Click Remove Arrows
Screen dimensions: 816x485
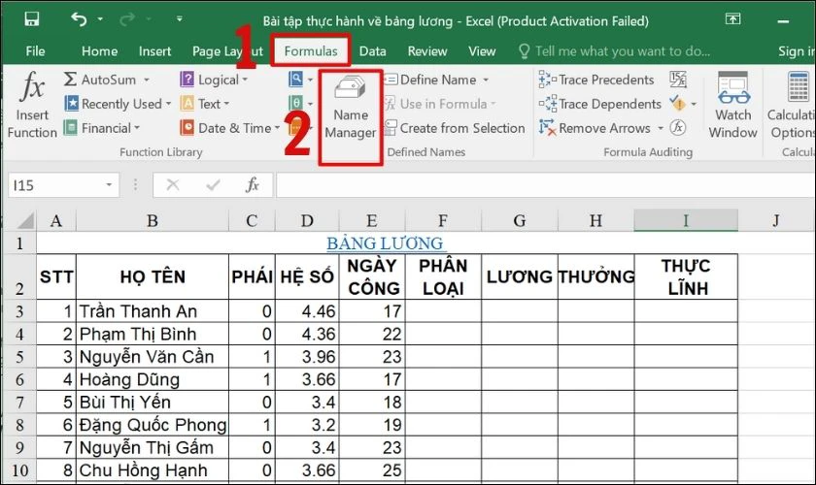coord(595,128)
